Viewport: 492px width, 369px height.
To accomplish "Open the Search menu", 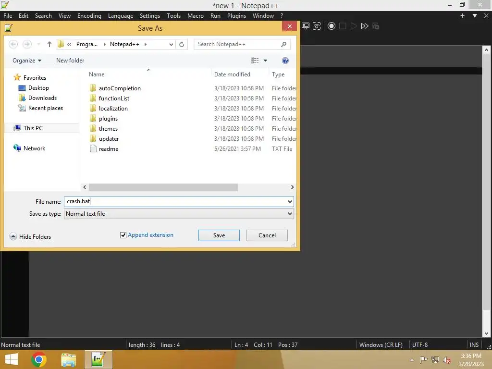I will click(x=43, y=16).
